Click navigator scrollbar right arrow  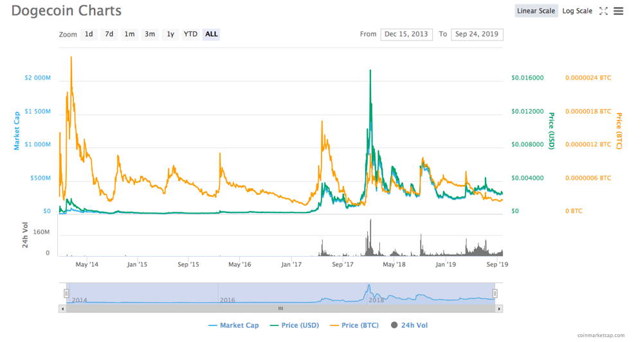point(499,309)
